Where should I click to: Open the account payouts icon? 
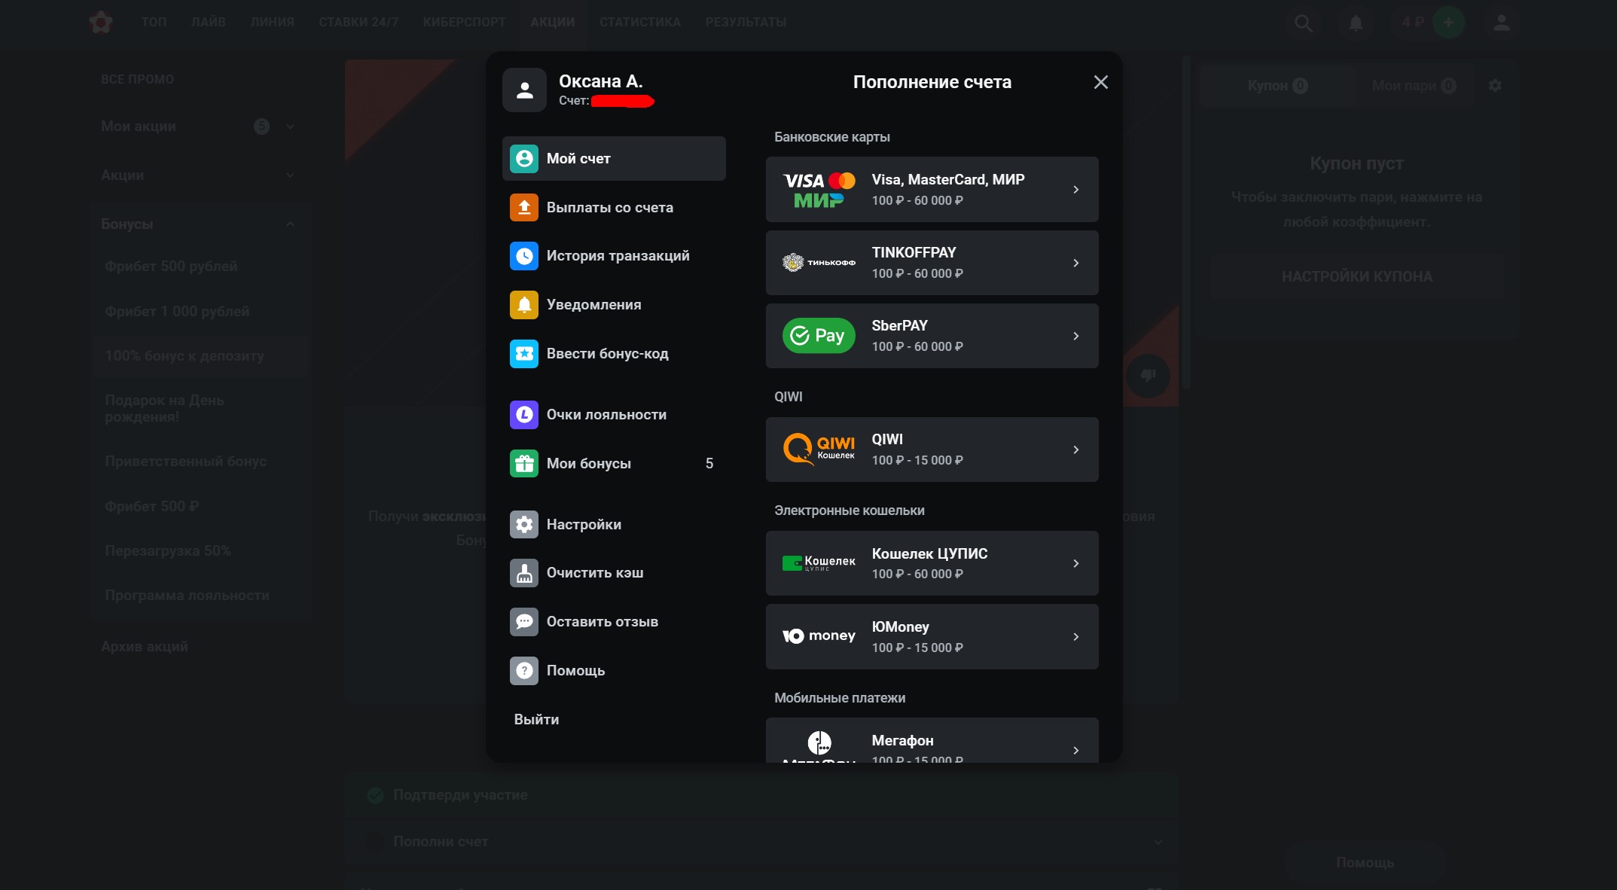coord(523,207)
